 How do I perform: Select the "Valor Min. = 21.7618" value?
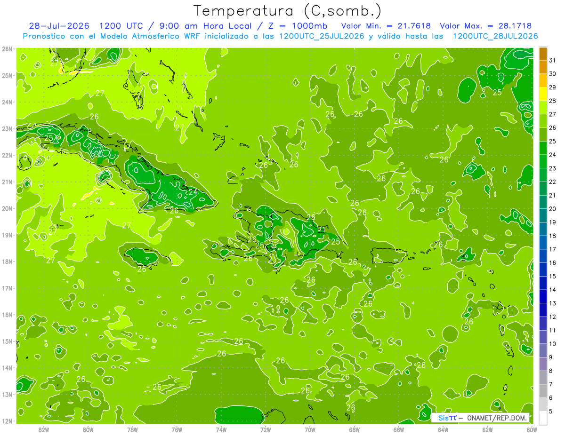pos(387,26)
